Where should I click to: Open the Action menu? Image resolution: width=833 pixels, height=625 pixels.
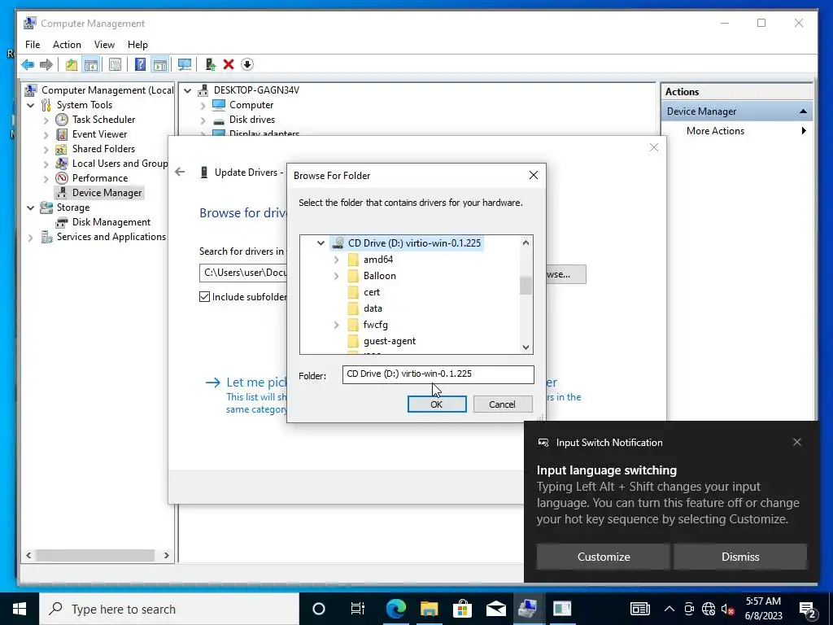point(67,45)
